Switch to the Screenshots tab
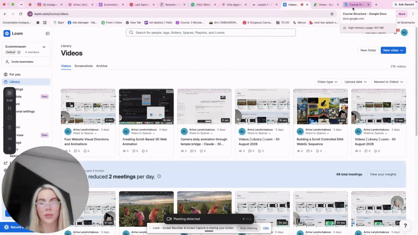 (83, 66)
